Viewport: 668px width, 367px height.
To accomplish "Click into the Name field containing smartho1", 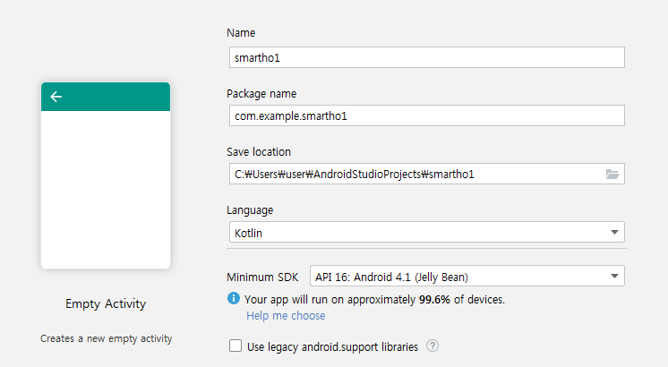I will click(427, 57).
